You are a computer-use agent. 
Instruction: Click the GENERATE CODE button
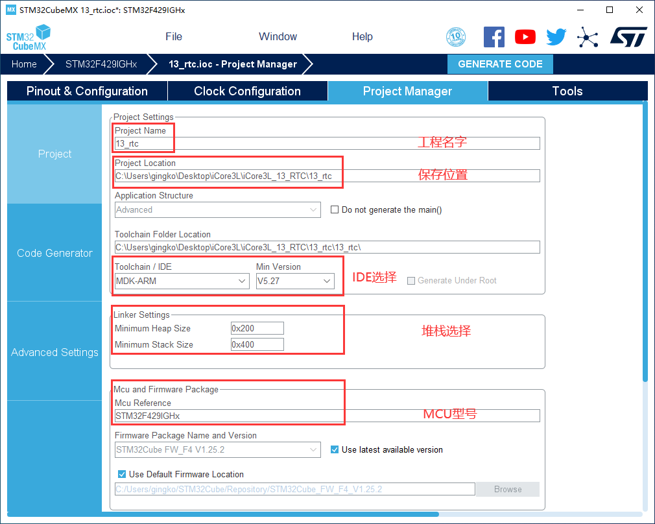coord(500,64)
